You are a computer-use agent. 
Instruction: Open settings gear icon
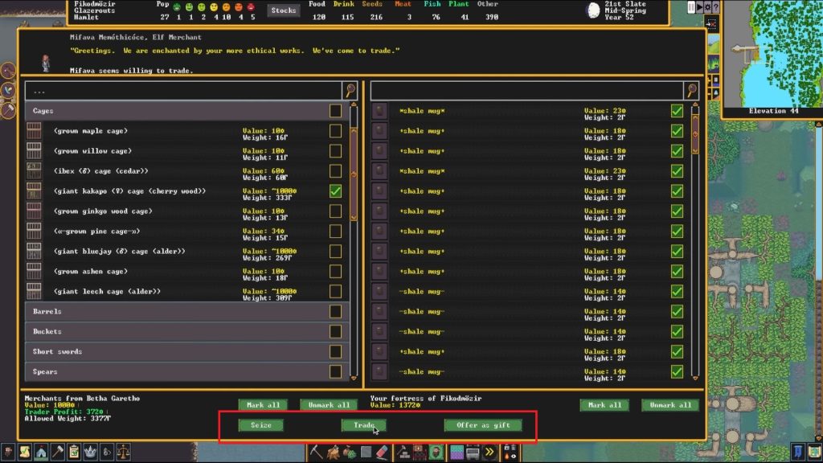707,6
